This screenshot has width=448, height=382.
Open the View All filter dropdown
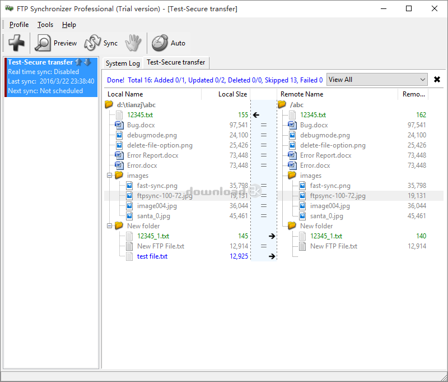pos(377,80)
